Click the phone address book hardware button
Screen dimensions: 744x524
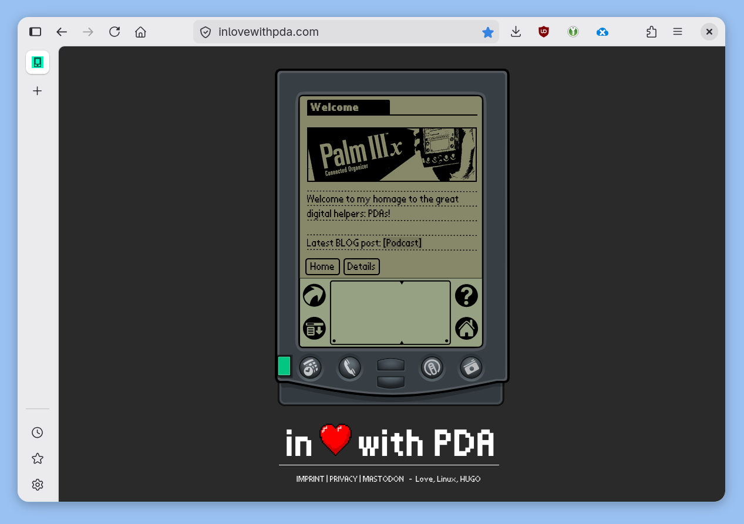click(x=349, y=368)
